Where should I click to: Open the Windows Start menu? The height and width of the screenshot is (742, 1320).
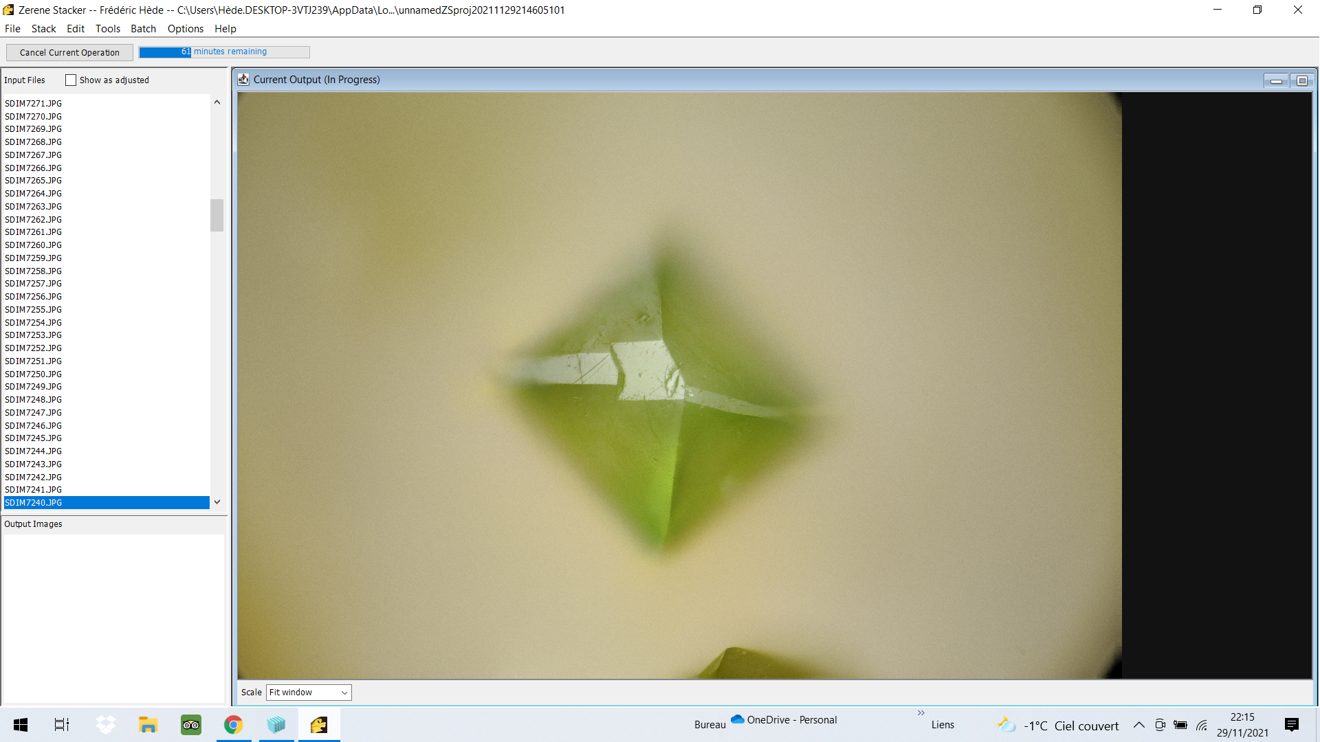click(x=21, y=725)
